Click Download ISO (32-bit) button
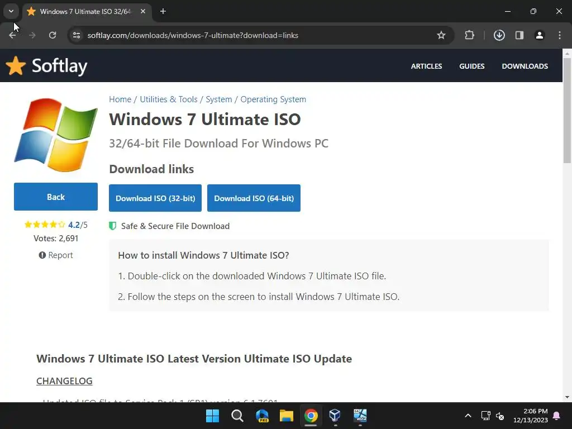Viewport: 572px width, 429px height. [x=155, y=198]
